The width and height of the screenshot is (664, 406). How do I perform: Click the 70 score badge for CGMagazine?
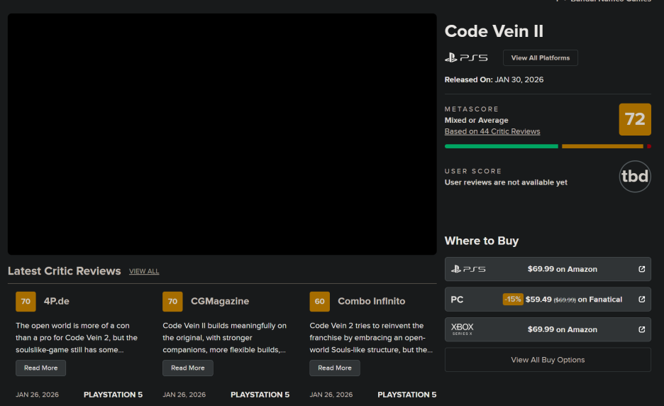pyautogui.click(x=172, y=302)
